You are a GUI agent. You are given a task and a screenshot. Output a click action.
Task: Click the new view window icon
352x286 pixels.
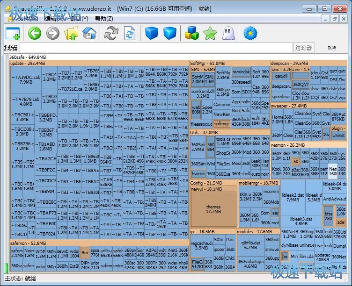pos(13,33)
